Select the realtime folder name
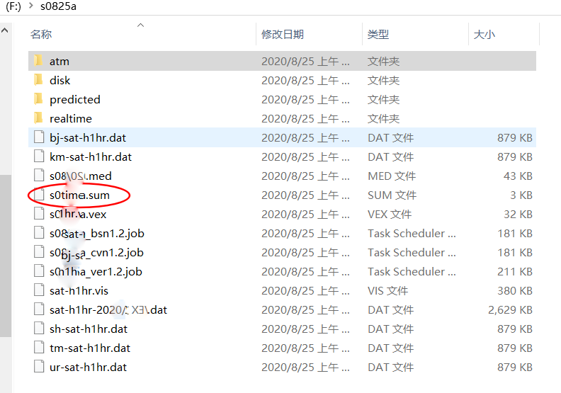The height and width of the screenshot is (393, 561). [x=71, y=119]
